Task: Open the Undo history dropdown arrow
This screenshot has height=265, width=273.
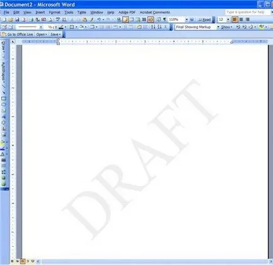Action: click(103, 19)
